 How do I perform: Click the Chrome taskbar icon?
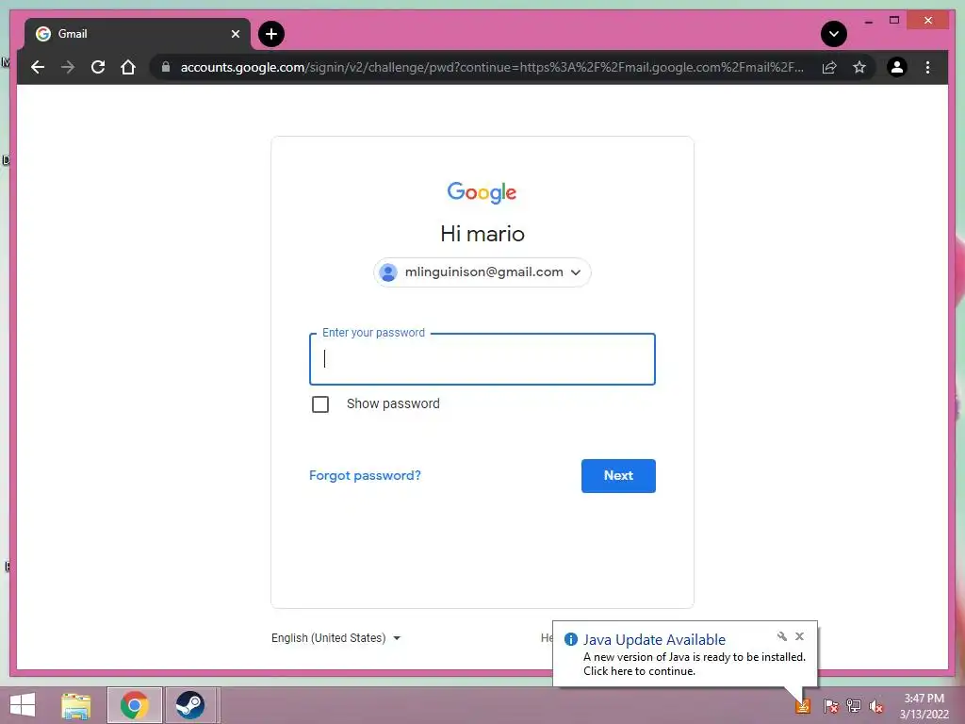(135, 705)
